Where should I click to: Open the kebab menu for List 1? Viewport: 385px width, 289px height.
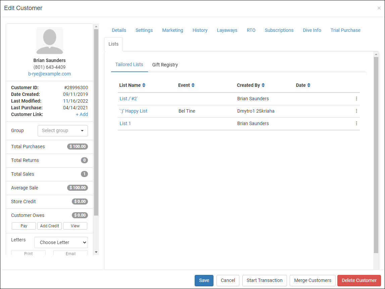click(356, 123)
